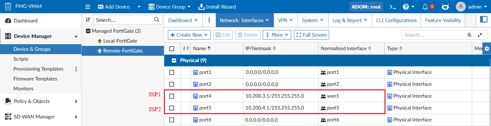Click the port4 interface icon

coord(195,96)
